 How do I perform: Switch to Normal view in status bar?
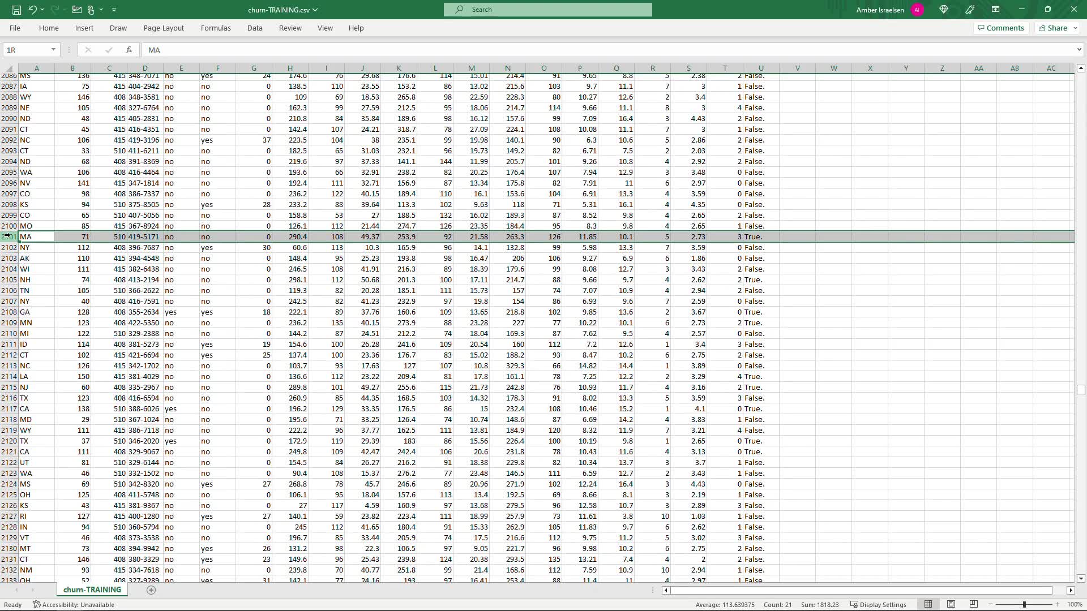(x=928, y=604)
